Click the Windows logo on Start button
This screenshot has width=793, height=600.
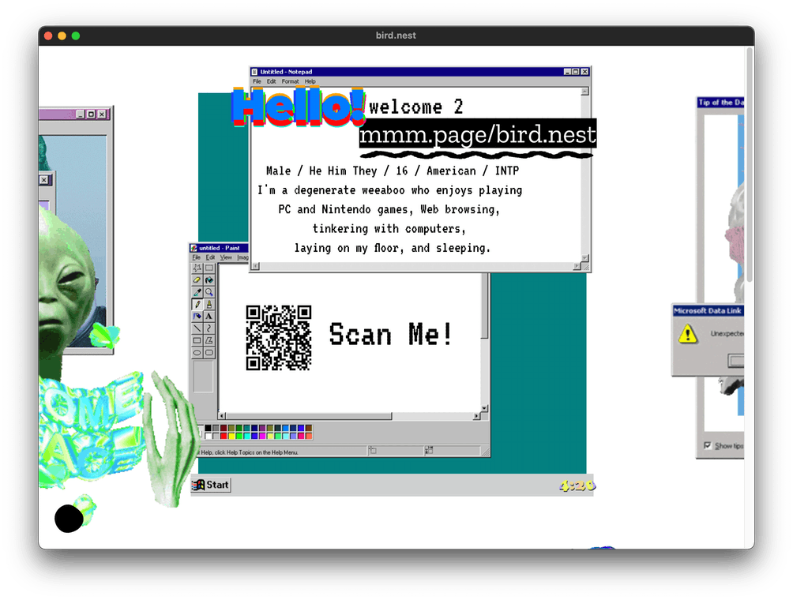(198, 485)
